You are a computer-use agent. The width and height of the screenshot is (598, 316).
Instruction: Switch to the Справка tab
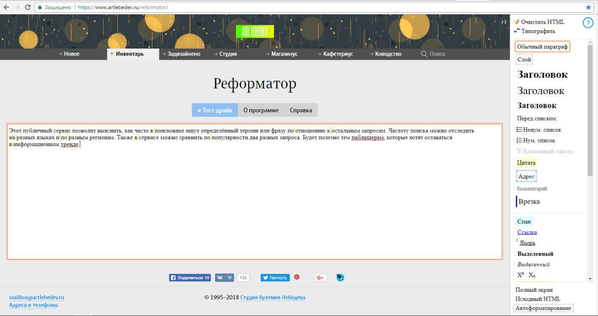click(x=301, y=110)
